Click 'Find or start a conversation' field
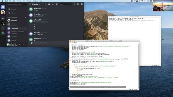The width and height of the screenshot is (173, 97). 16,4
